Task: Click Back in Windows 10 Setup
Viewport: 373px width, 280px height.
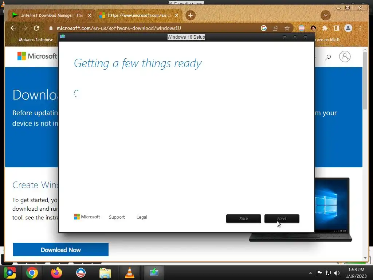Action: pos(244,219)
